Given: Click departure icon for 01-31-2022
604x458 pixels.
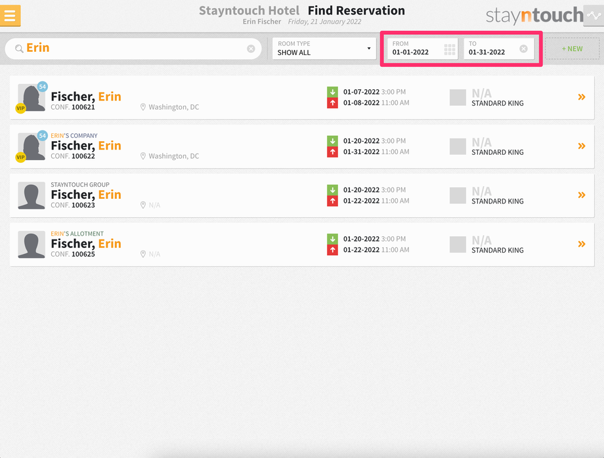Looking at the screenshot, I should point(332,152).
